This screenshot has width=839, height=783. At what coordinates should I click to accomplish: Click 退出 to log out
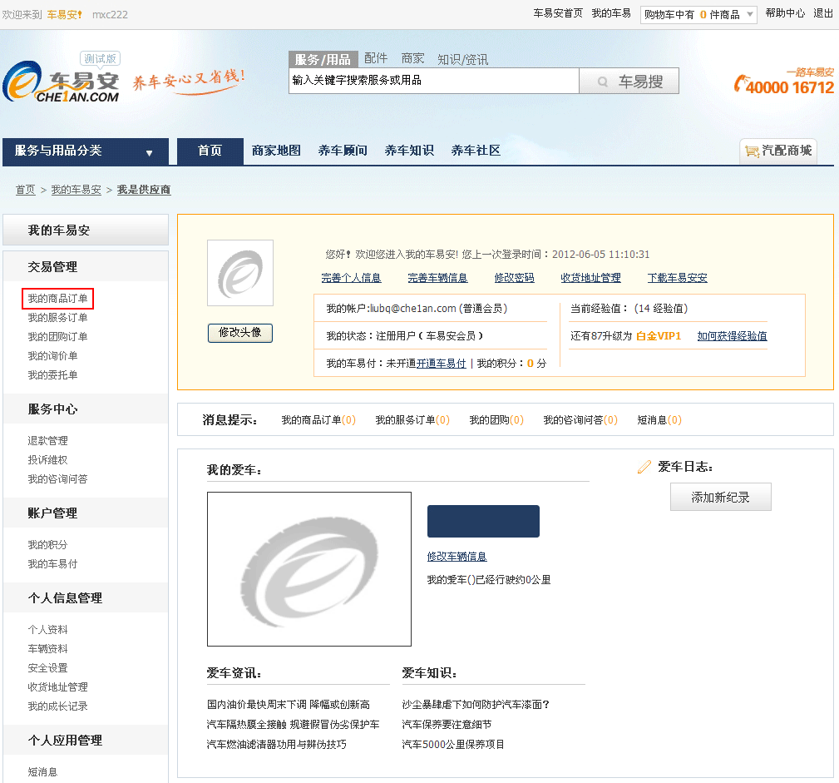(x=823, y=13)
